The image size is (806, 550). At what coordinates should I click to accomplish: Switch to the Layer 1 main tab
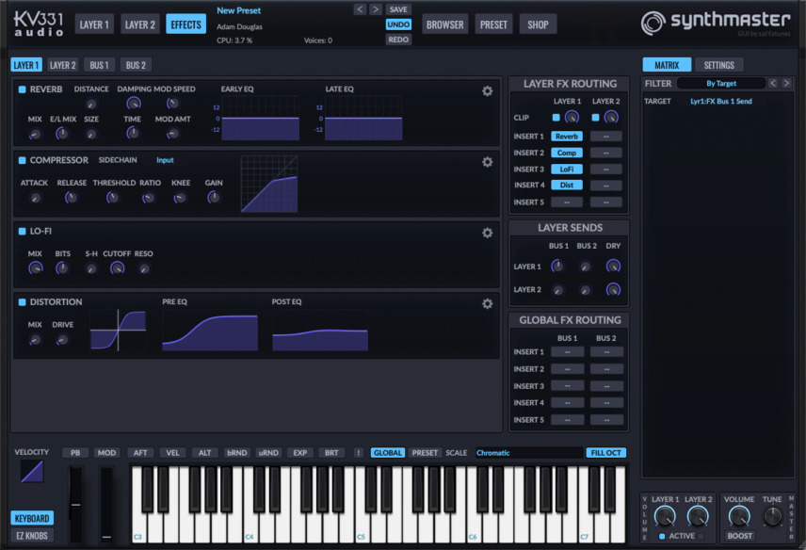click(94, 24)
